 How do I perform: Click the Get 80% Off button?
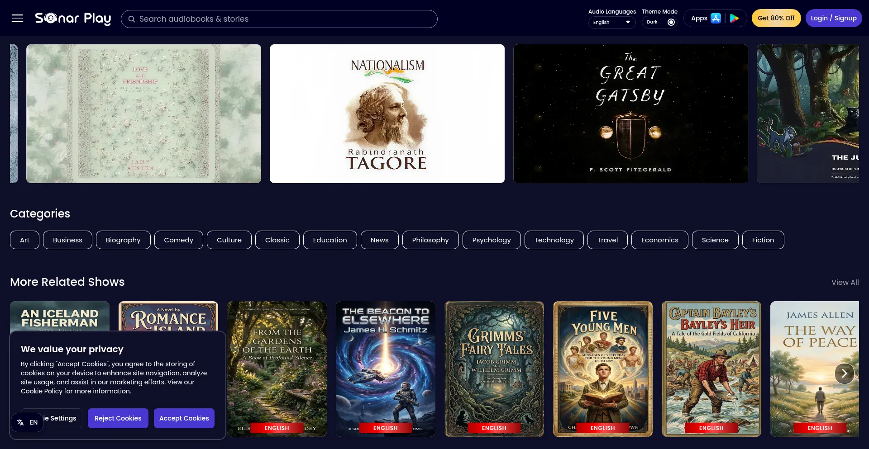[776, 18]
